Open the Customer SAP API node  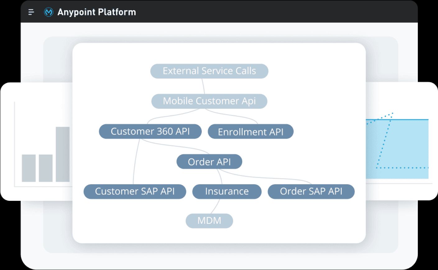135,191
